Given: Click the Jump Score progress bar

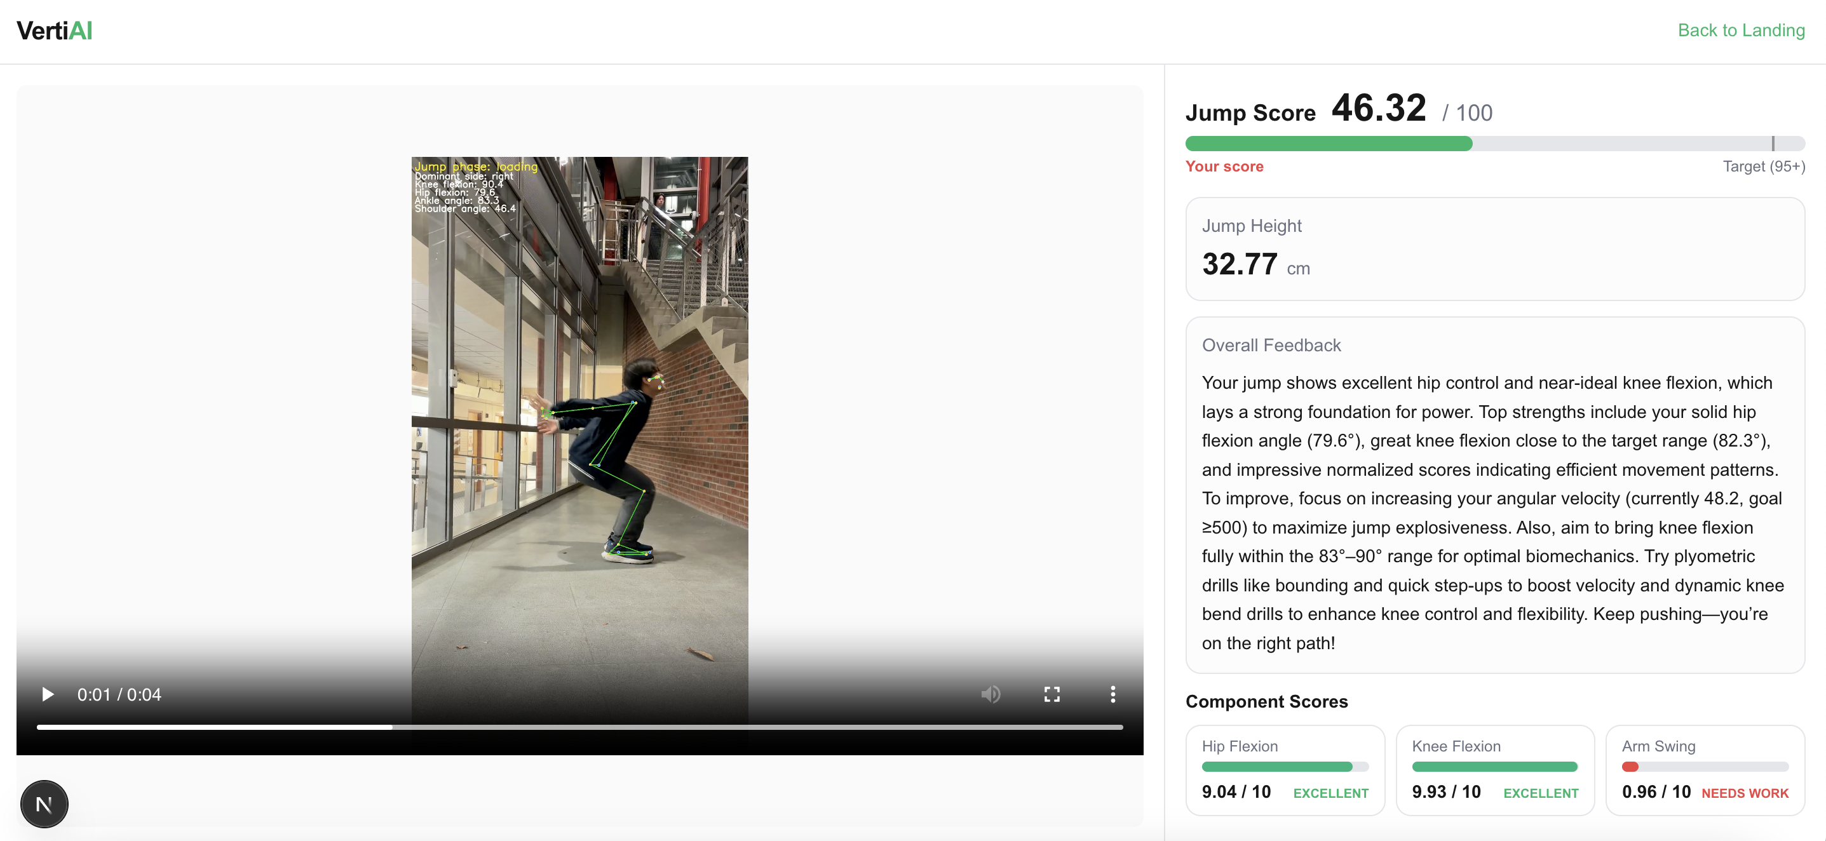Looking at the screenshot, I should click(1494, 144).
